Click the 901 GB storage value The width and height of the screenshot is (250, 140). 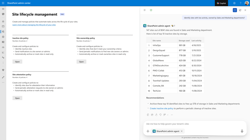(182, 45)
